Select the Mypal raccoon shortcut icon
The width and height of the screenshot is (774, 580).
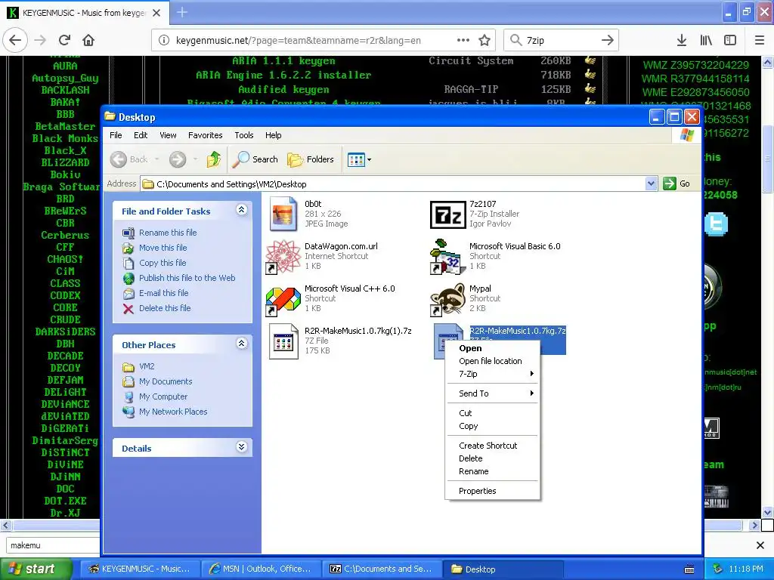[x=447, y=299]
